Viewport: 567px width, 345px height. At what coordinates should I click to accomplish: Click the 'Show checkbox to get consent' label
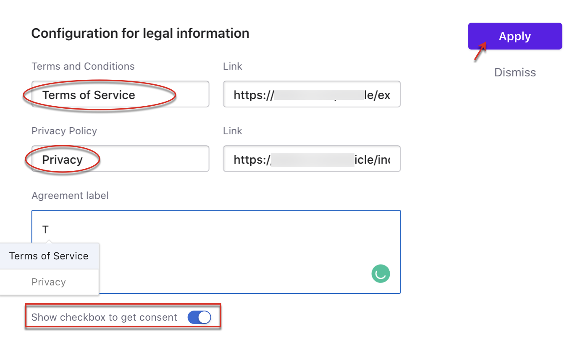point(104,317)
